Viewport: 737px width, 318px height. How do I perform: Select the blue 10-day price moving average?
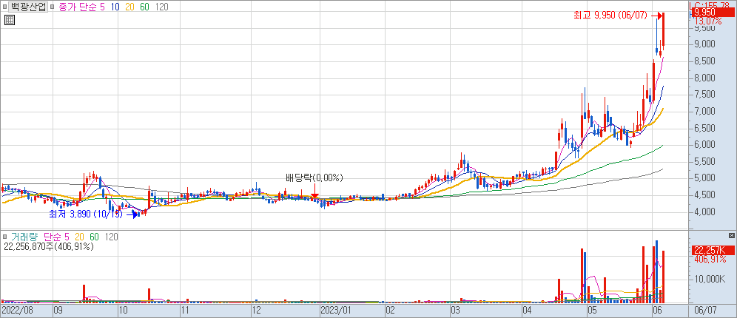pos(115,7)
